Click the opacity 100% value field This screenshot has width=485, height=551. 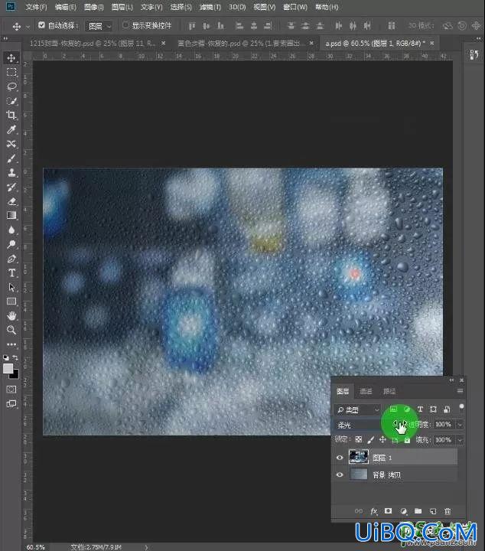[444, 425]
